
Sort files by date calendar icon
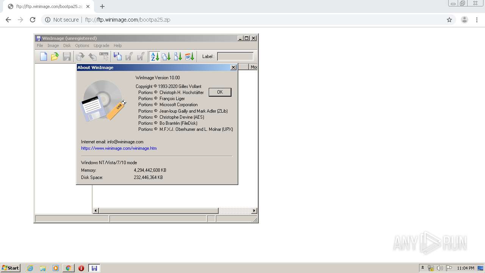pos(189,56)
